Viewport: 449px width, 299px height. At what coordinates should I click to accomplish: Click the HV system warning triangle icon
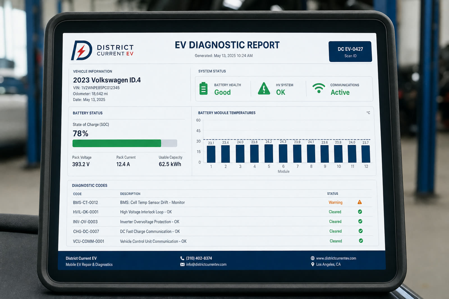coord(264,88)
